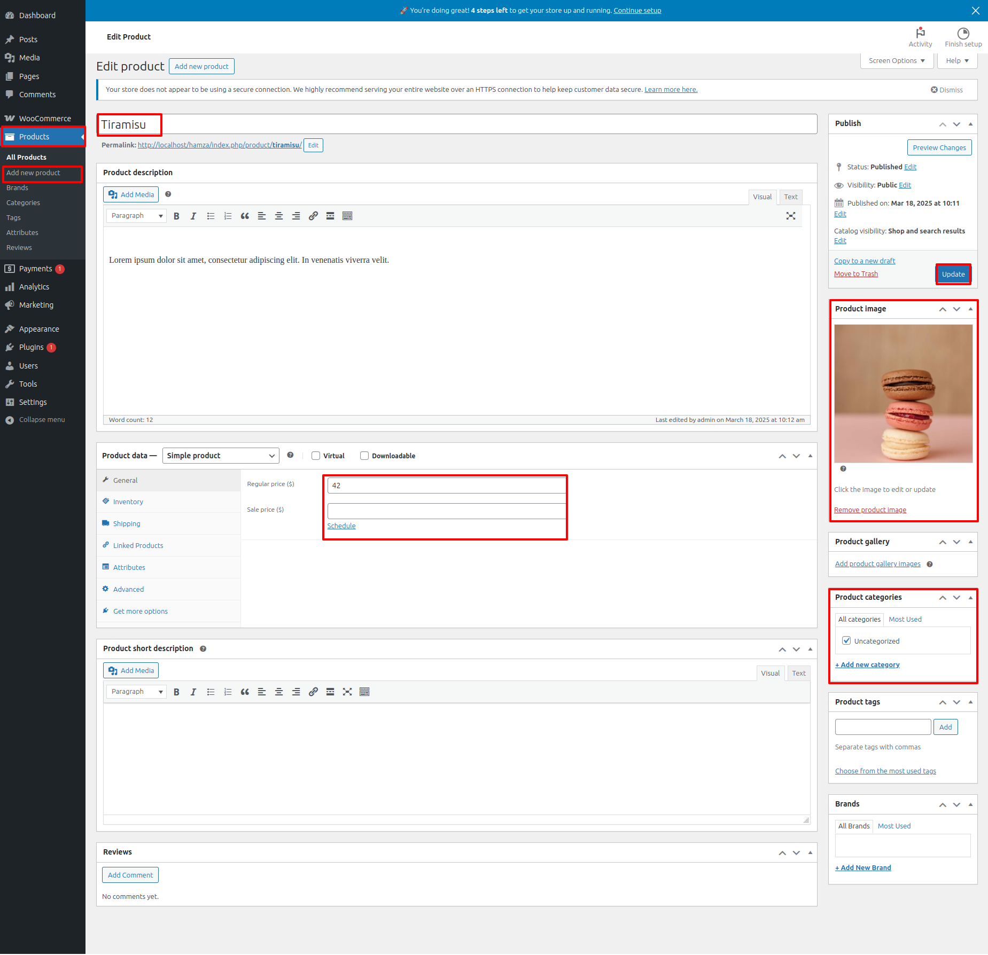The height and width of the screenshot is (955, 988).
Task: Align center in product description editor
Action: pos(279,216)
